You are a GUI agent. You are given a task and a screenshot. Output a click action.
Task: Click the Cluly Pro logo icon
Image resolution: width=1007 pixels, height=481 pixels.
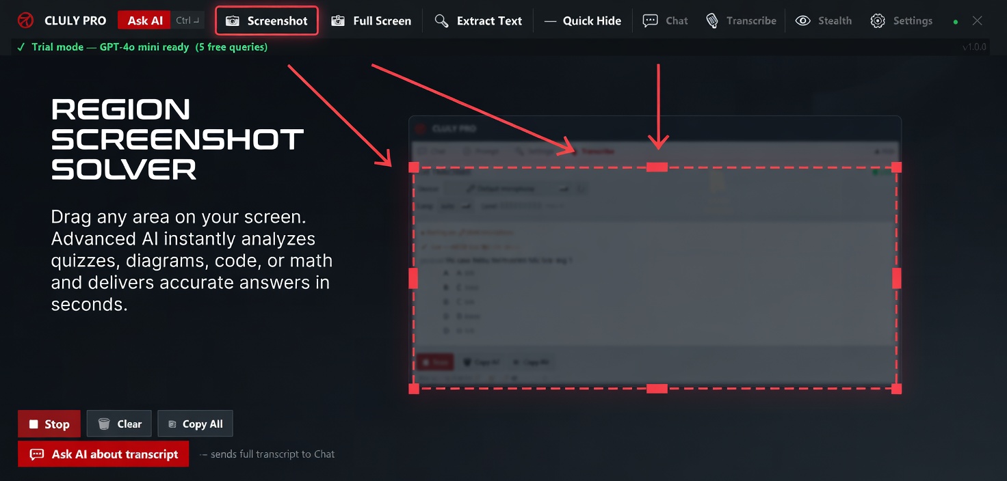pyautogui.click(x=25, y=20)
